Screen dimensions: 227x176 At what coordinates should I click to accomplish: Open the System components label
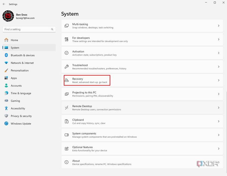point(84,134)
